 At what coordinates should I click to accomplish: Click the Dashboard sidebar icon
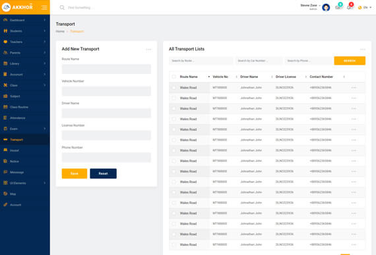[x=5, y=20]
